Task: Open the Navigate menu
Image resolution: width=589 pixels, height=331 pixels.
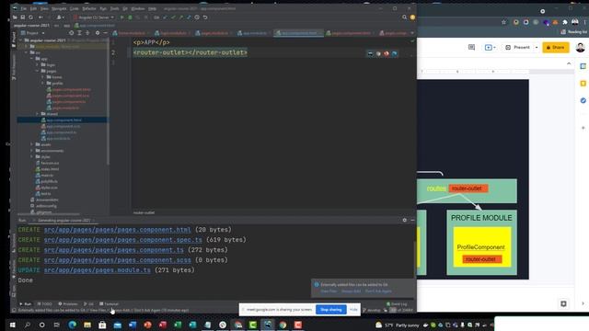Action: (x=59, y=8)
